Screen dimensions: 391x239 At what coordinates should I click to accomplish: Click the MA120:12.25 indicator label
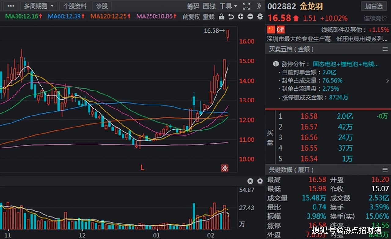click(111, 16)
